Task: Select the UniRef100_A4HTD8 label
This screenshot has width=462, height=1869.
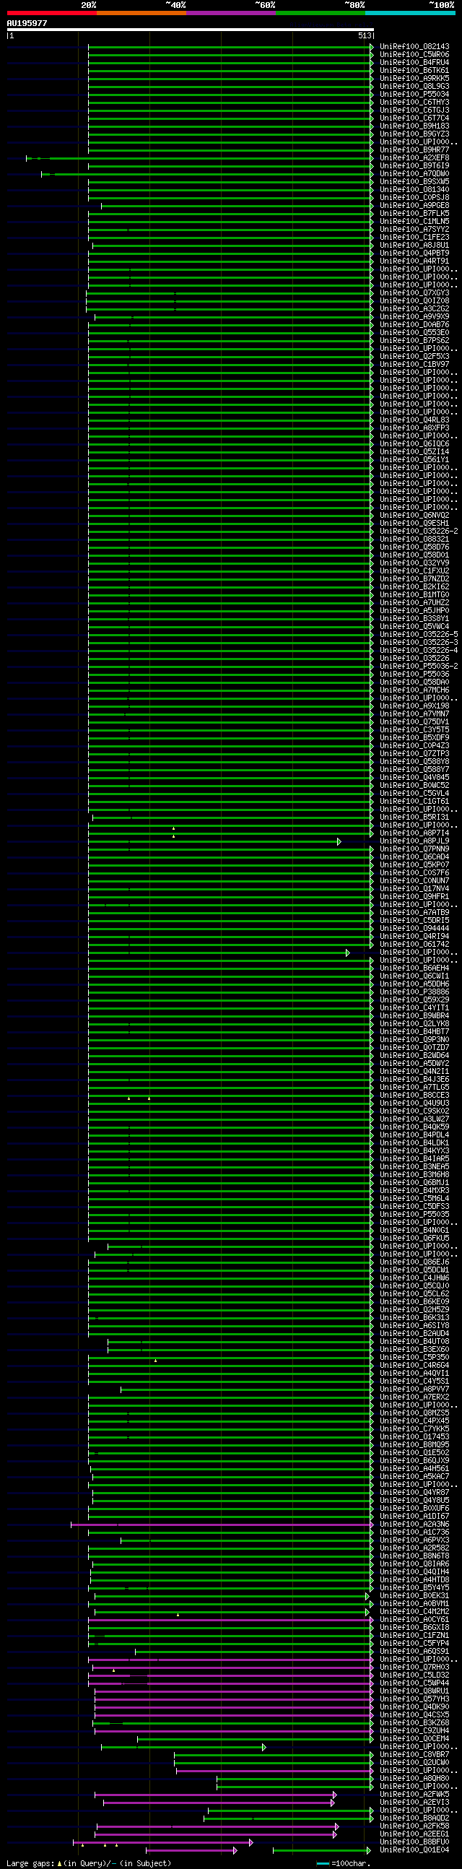Action: tap(414, 1580)
